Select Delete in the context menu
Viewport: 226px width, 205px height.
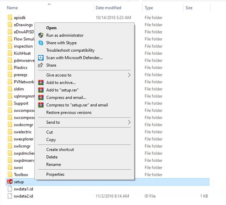click(52, 157)
